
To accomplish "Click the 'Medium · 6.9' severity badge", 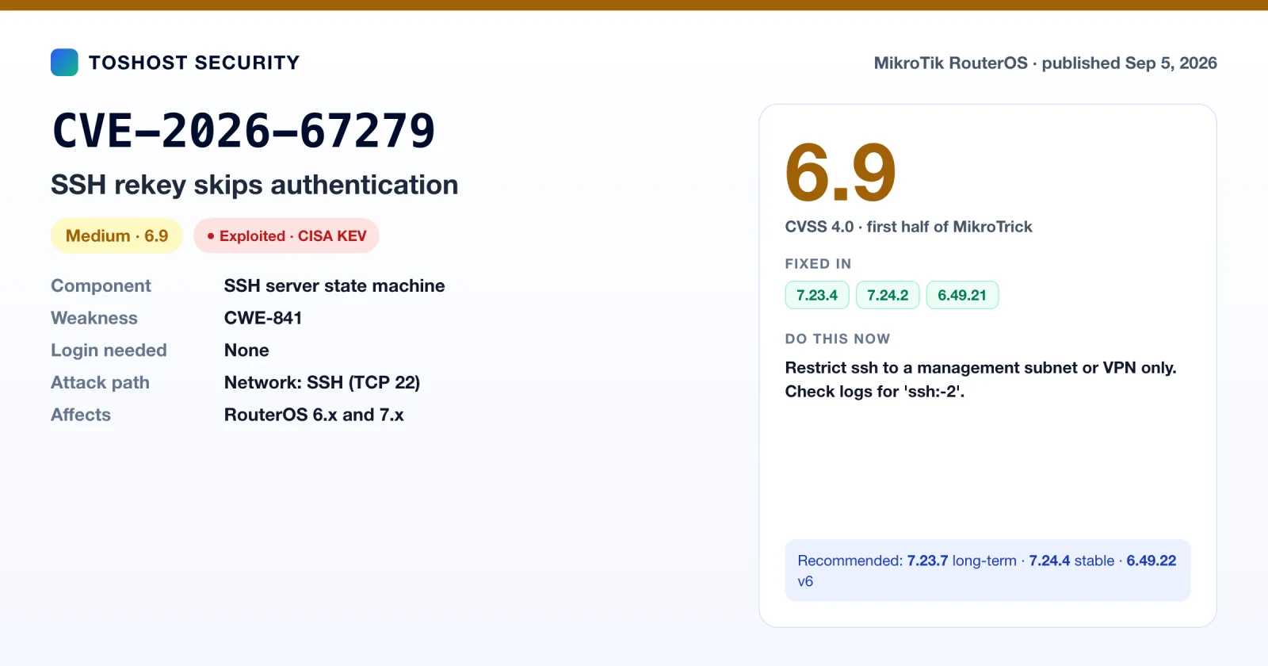I will (116, 235).
